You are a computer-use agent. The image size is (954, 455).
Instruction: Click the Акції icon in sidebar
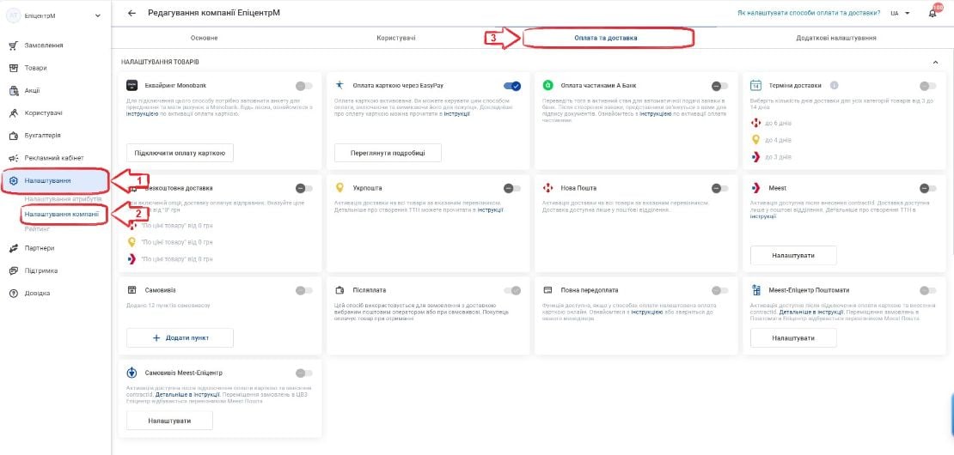(14, 90)
